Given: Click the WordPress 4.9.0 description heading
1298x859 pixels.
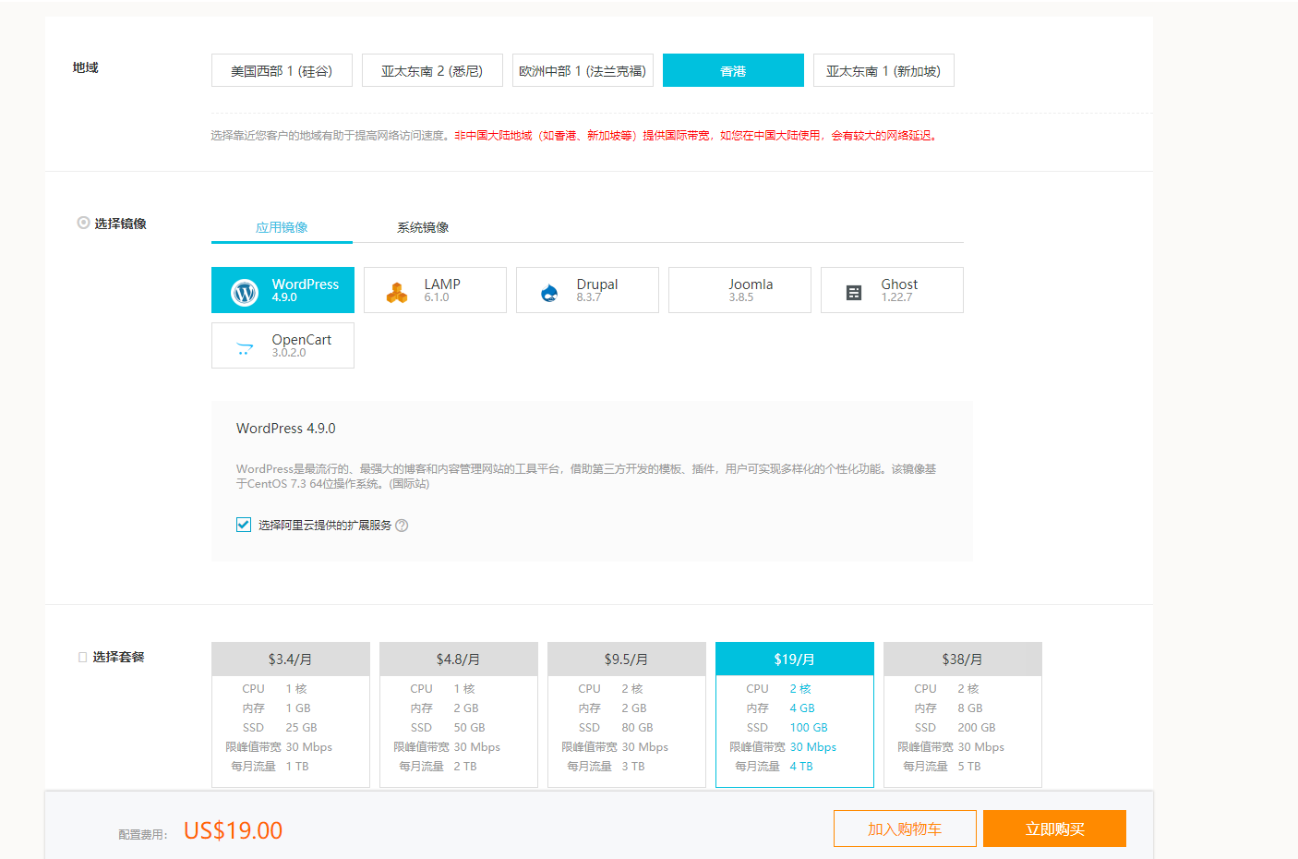Looking at the screenshot, I should pyautogui.click(x=286, y=429).
